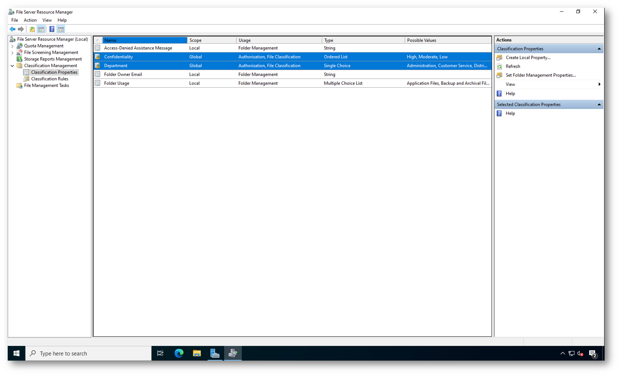Select Classification Rules in the tree
The height and width of the screenshot is (376, 620).
point(49,79)
